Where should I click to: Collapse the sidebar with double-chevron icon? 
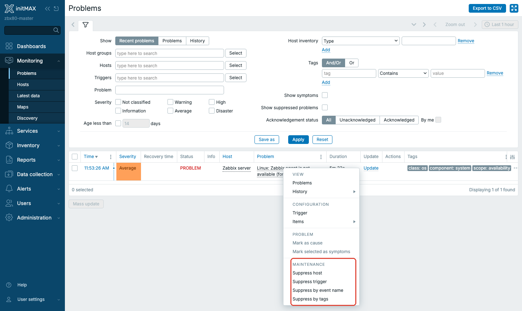(x=47, y=8)
